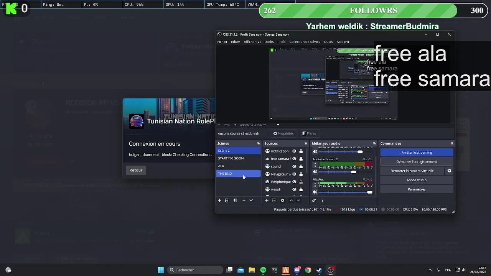Select STARTING SOON scene
This screenshot has height=276, width=491.
point(238,158)
